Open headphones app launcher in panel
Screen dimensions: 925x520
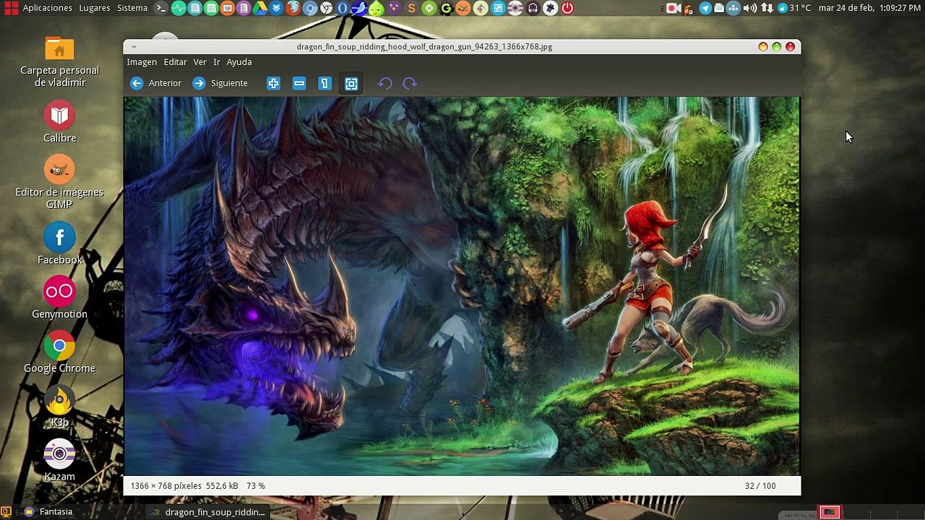(x=534, y=8)
